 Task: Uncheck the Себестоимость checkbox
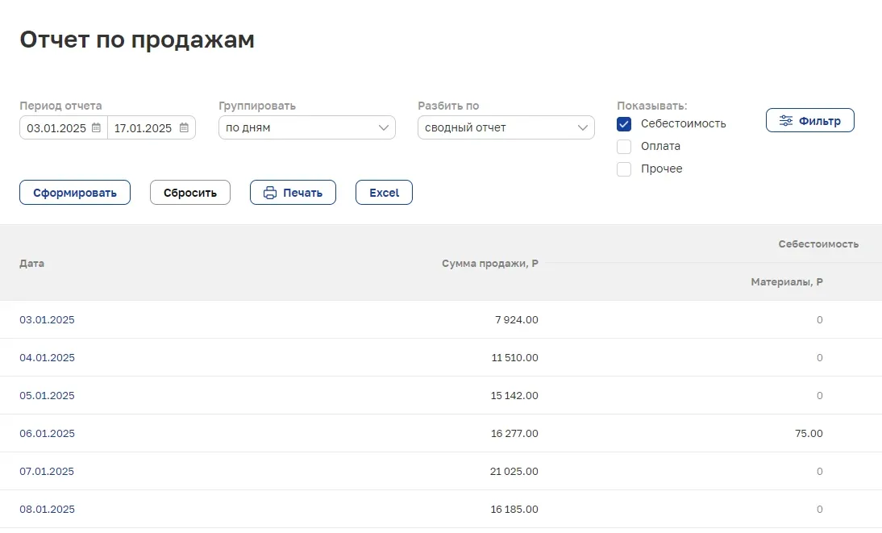[x=624, y=124]
